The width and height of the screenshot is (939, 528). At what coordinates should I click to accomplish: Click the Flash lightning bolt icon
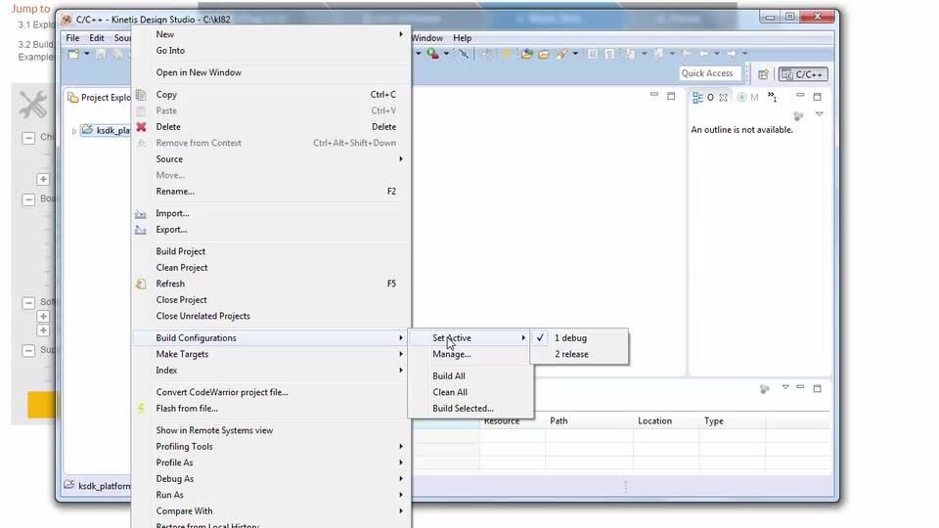(x=141, y=409)
